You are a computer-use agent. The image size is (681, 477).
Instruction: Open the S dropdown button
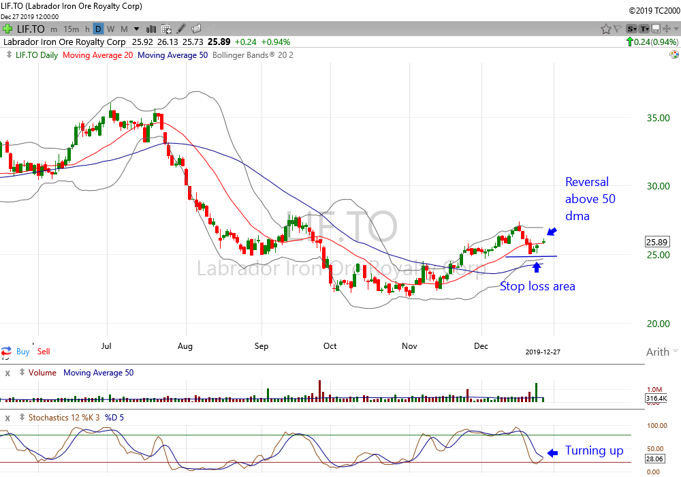(x=631, y=29)
